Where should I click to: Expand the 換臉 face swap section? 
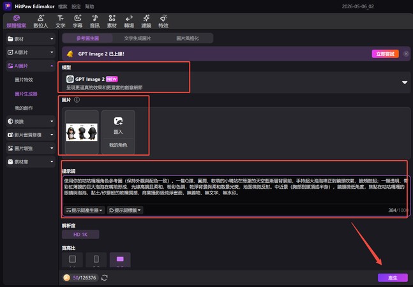tap(31, 121)
